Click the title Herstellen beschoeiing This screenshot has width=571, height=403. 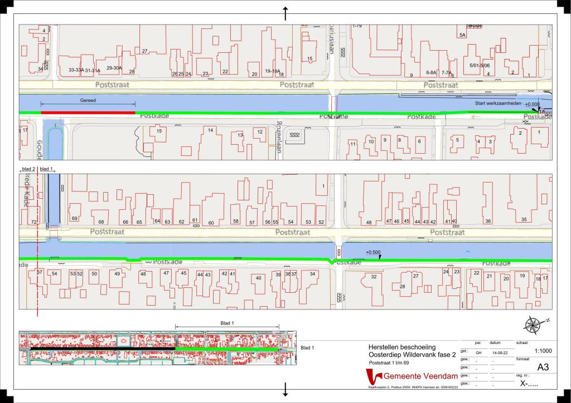coord(400,347)
